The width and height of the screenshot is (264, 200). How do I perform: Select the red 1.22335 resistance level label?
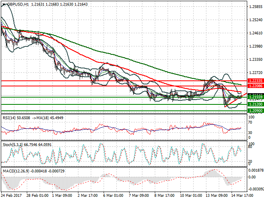point(254,81)
